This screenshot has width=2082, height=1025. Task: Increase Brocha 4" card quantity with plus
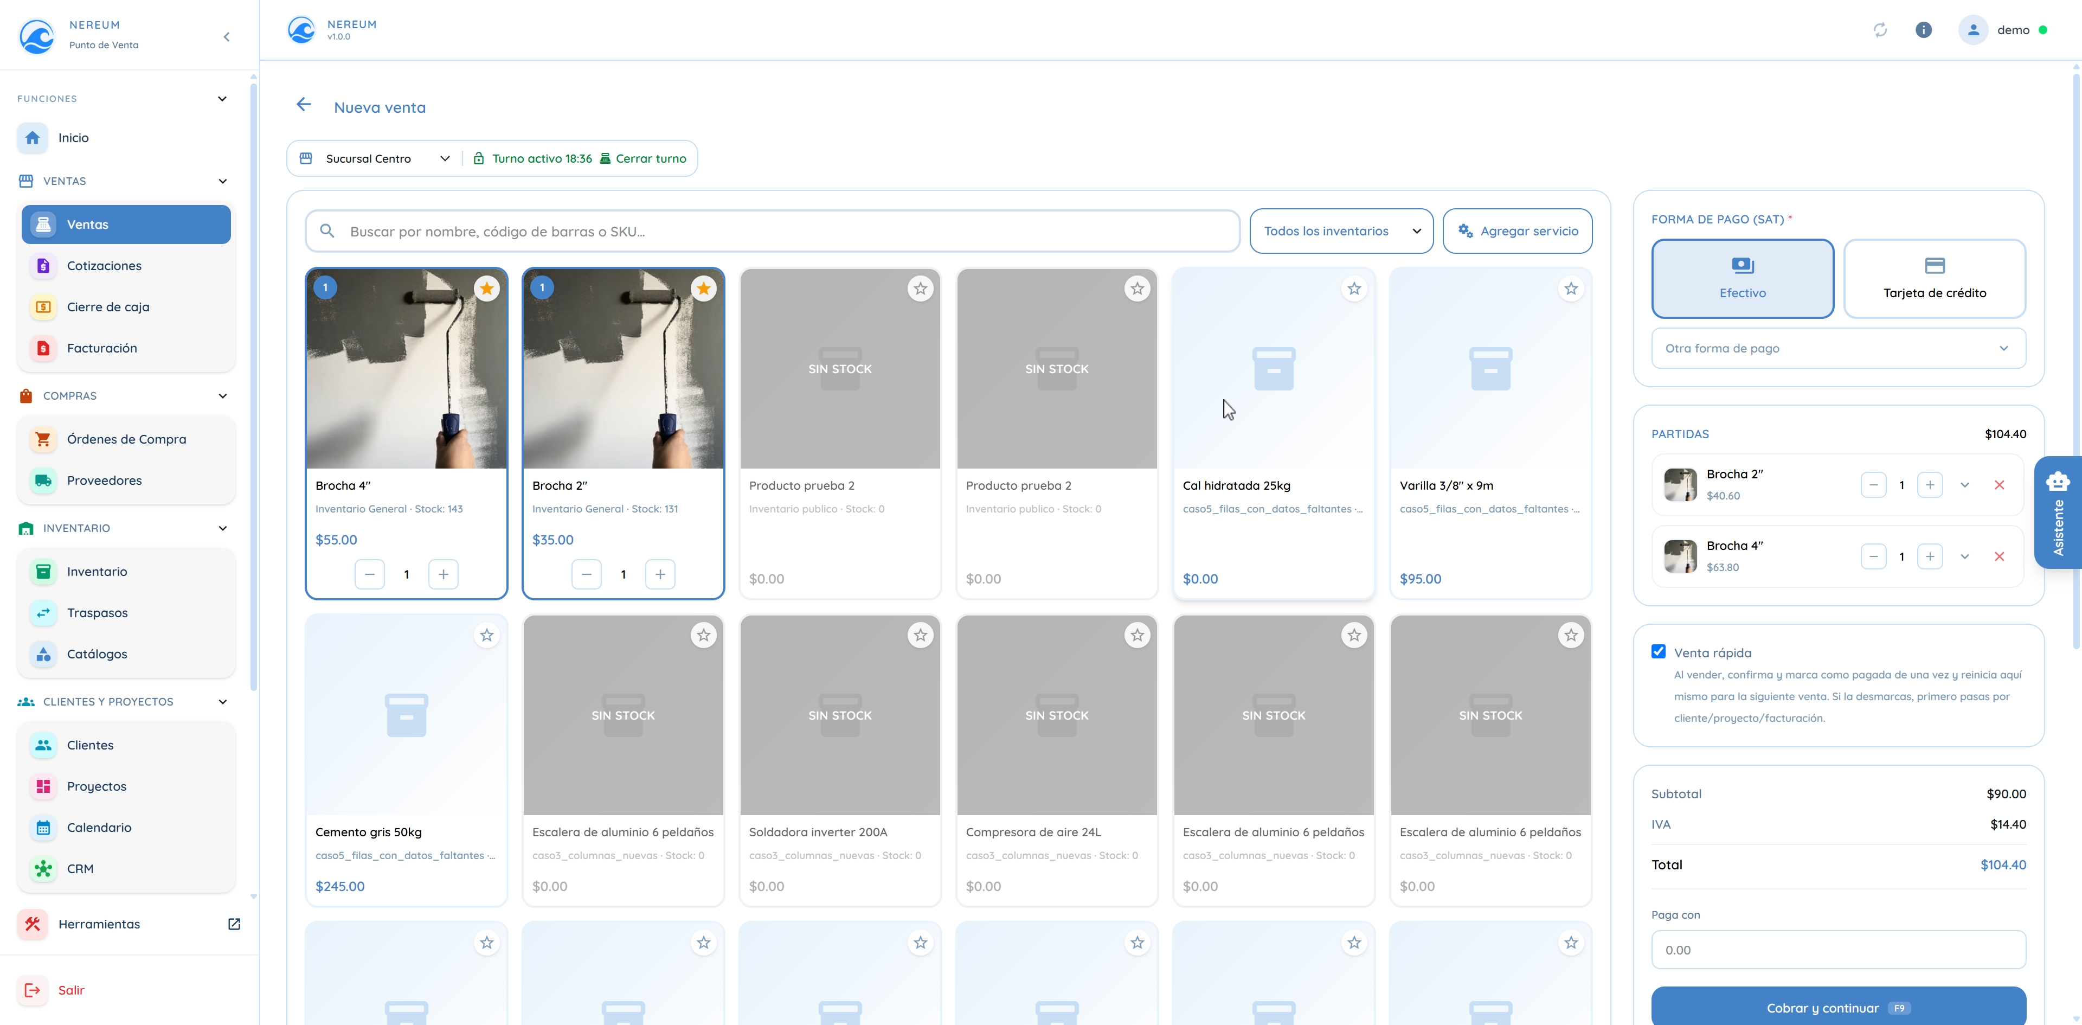tap(444, 575)
